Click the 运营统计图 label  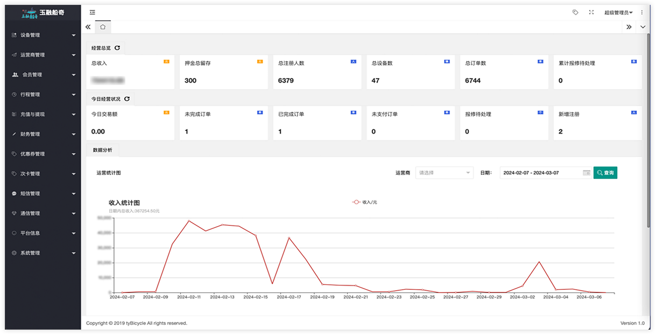(109, 173)
